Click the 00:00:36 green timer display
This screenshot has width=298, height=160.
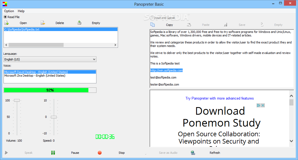pyautogui.click(x=105, y=137)
